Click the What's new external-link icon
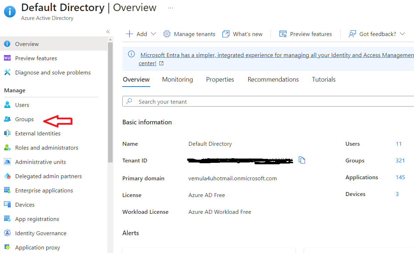Screen dimensions: 414x253 226,34
